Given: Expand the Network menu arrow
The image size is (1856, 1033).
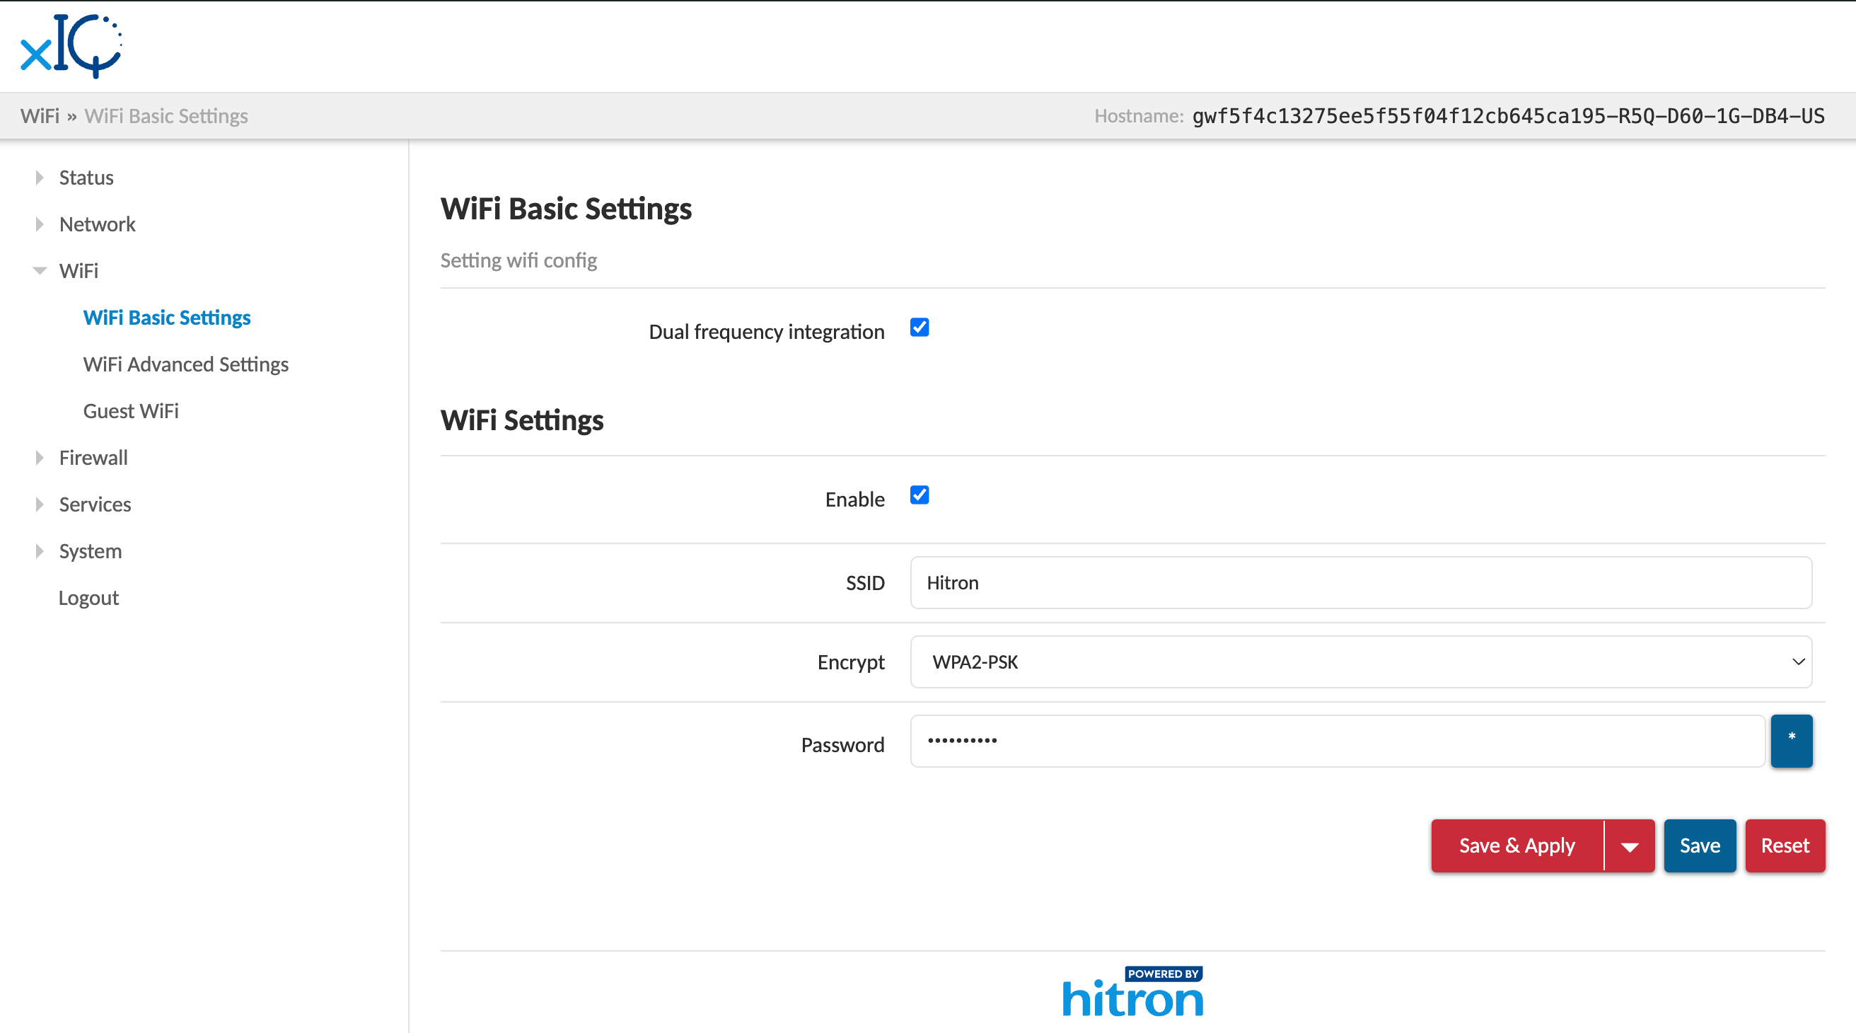Looking at the screenshot, I should click(x=40, y=224).
